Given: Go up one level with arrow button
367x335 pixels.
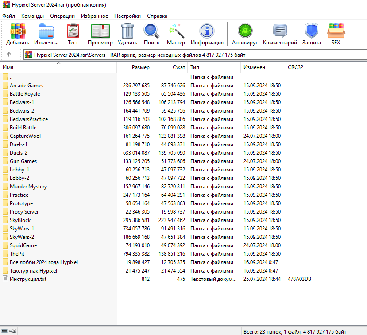Looking at the screenshot, I should (9, 55).
